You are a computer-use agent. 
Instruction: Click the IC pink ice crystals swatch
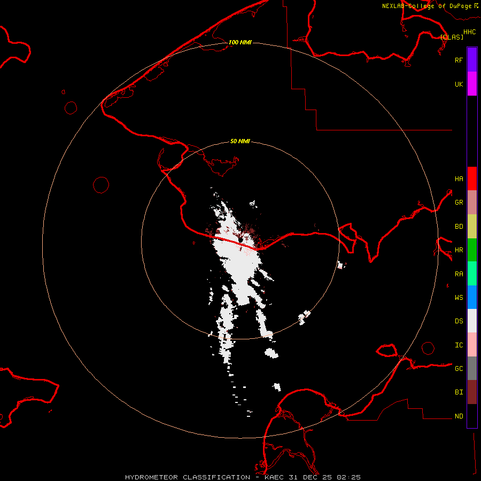click(472, 345)
